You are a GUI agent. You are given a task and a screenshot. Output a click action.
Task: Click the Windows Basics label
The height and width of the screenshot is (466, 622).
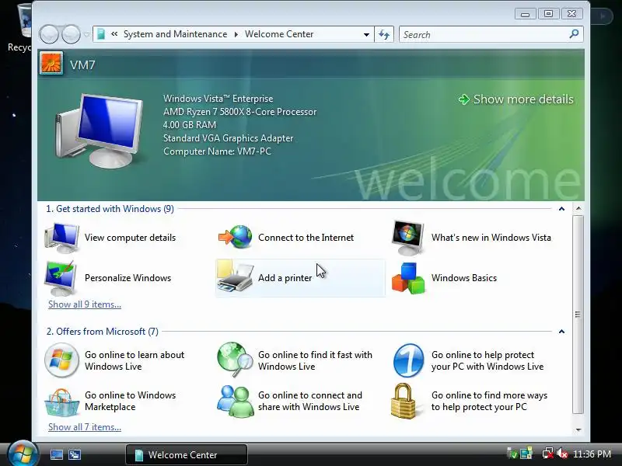tap(464, 278)
